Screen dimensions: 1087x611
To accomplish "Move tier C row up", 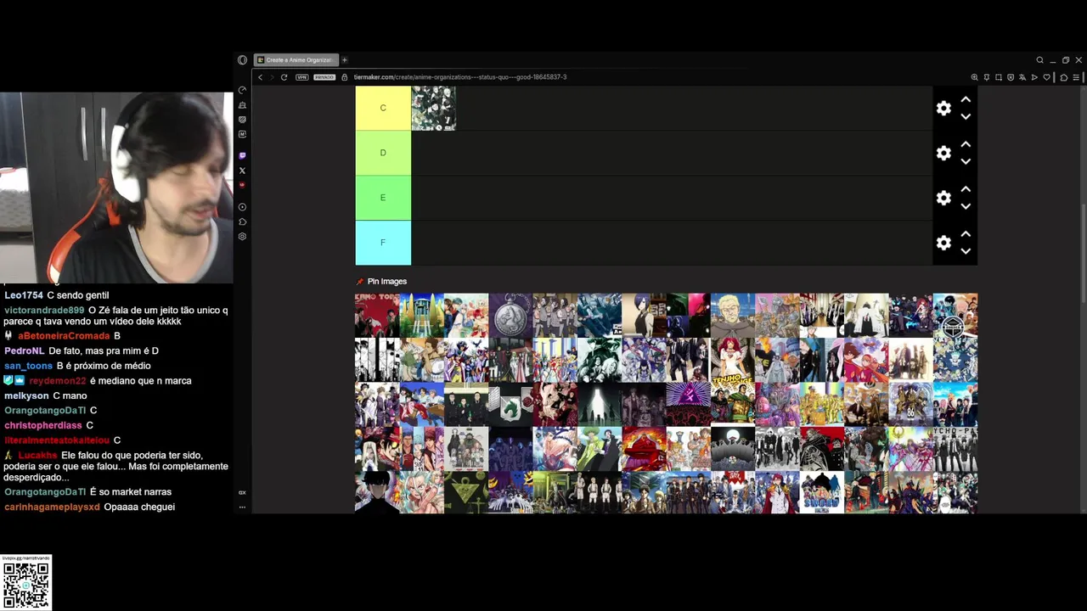I will 966,99.
